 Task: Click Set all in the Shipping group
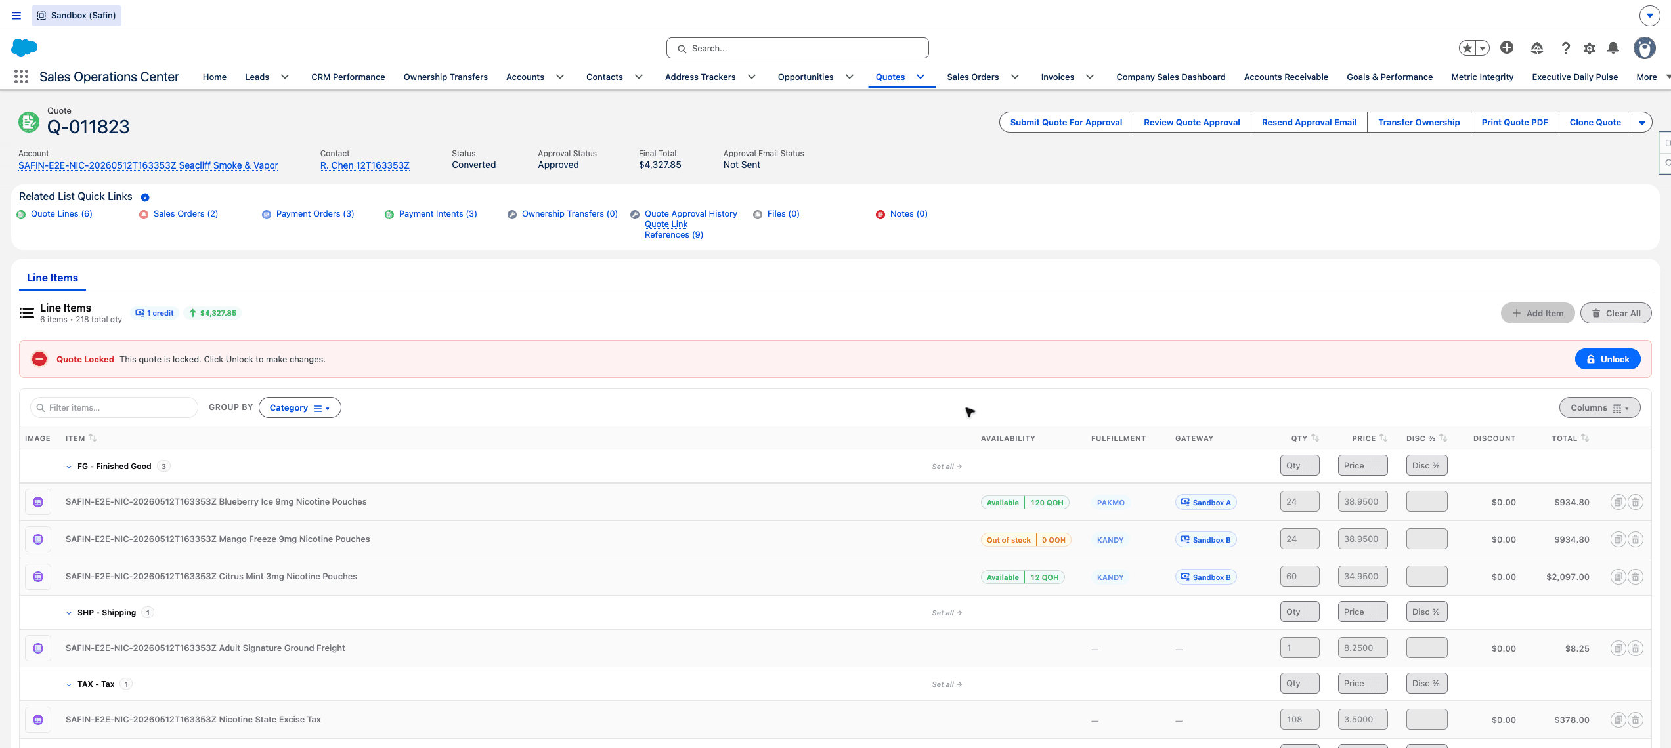pos(947,613)
